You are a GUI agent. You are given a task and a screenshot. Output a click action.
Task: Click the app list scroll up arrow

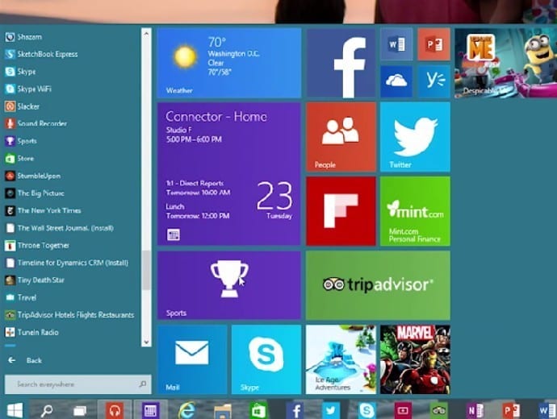click(146, 33)
